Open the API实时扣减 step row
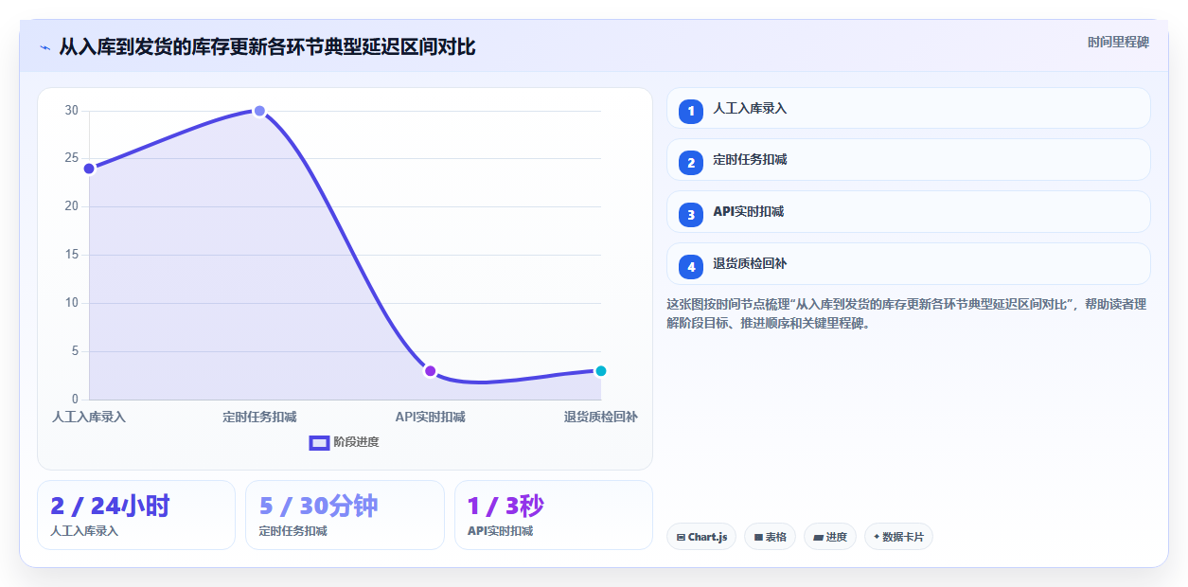Viewport: 1188px width, 587px height. point(909,212)
